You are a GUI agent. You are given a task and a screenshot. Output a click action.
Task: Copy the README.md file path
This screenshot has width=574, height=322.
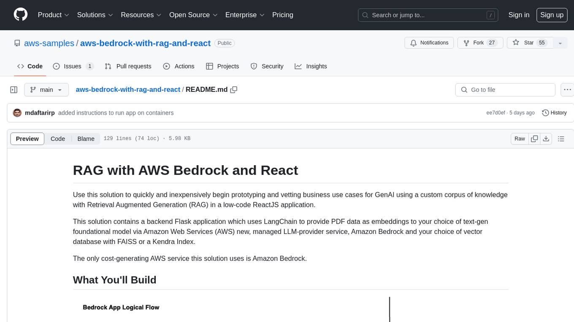[234, 90]
